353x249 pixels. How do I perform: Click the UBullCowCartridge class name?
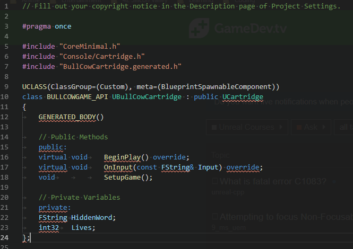point(147,97)
